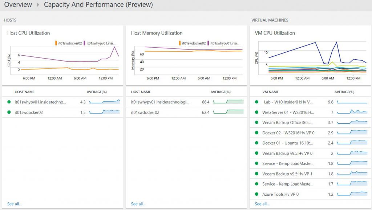The width and height of the screenshot is (372, 210).
Task: Click AVERAGE(%) column header in Host CPU table
Action: point(97,92)
